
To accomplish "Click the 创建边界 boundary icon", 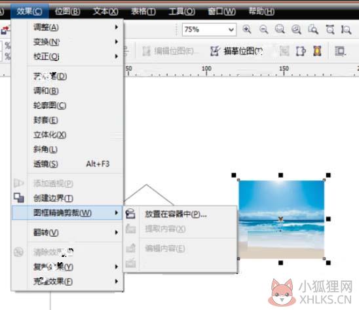I will [x=19, y=198].
